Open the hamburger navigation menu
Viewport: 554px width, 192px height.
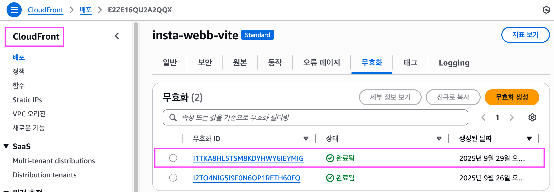point(14,10)
